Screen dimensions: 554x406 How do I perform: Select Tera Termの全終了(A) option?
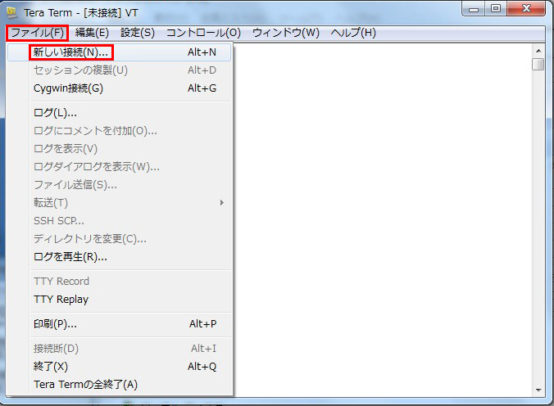[x=85, y=385]
